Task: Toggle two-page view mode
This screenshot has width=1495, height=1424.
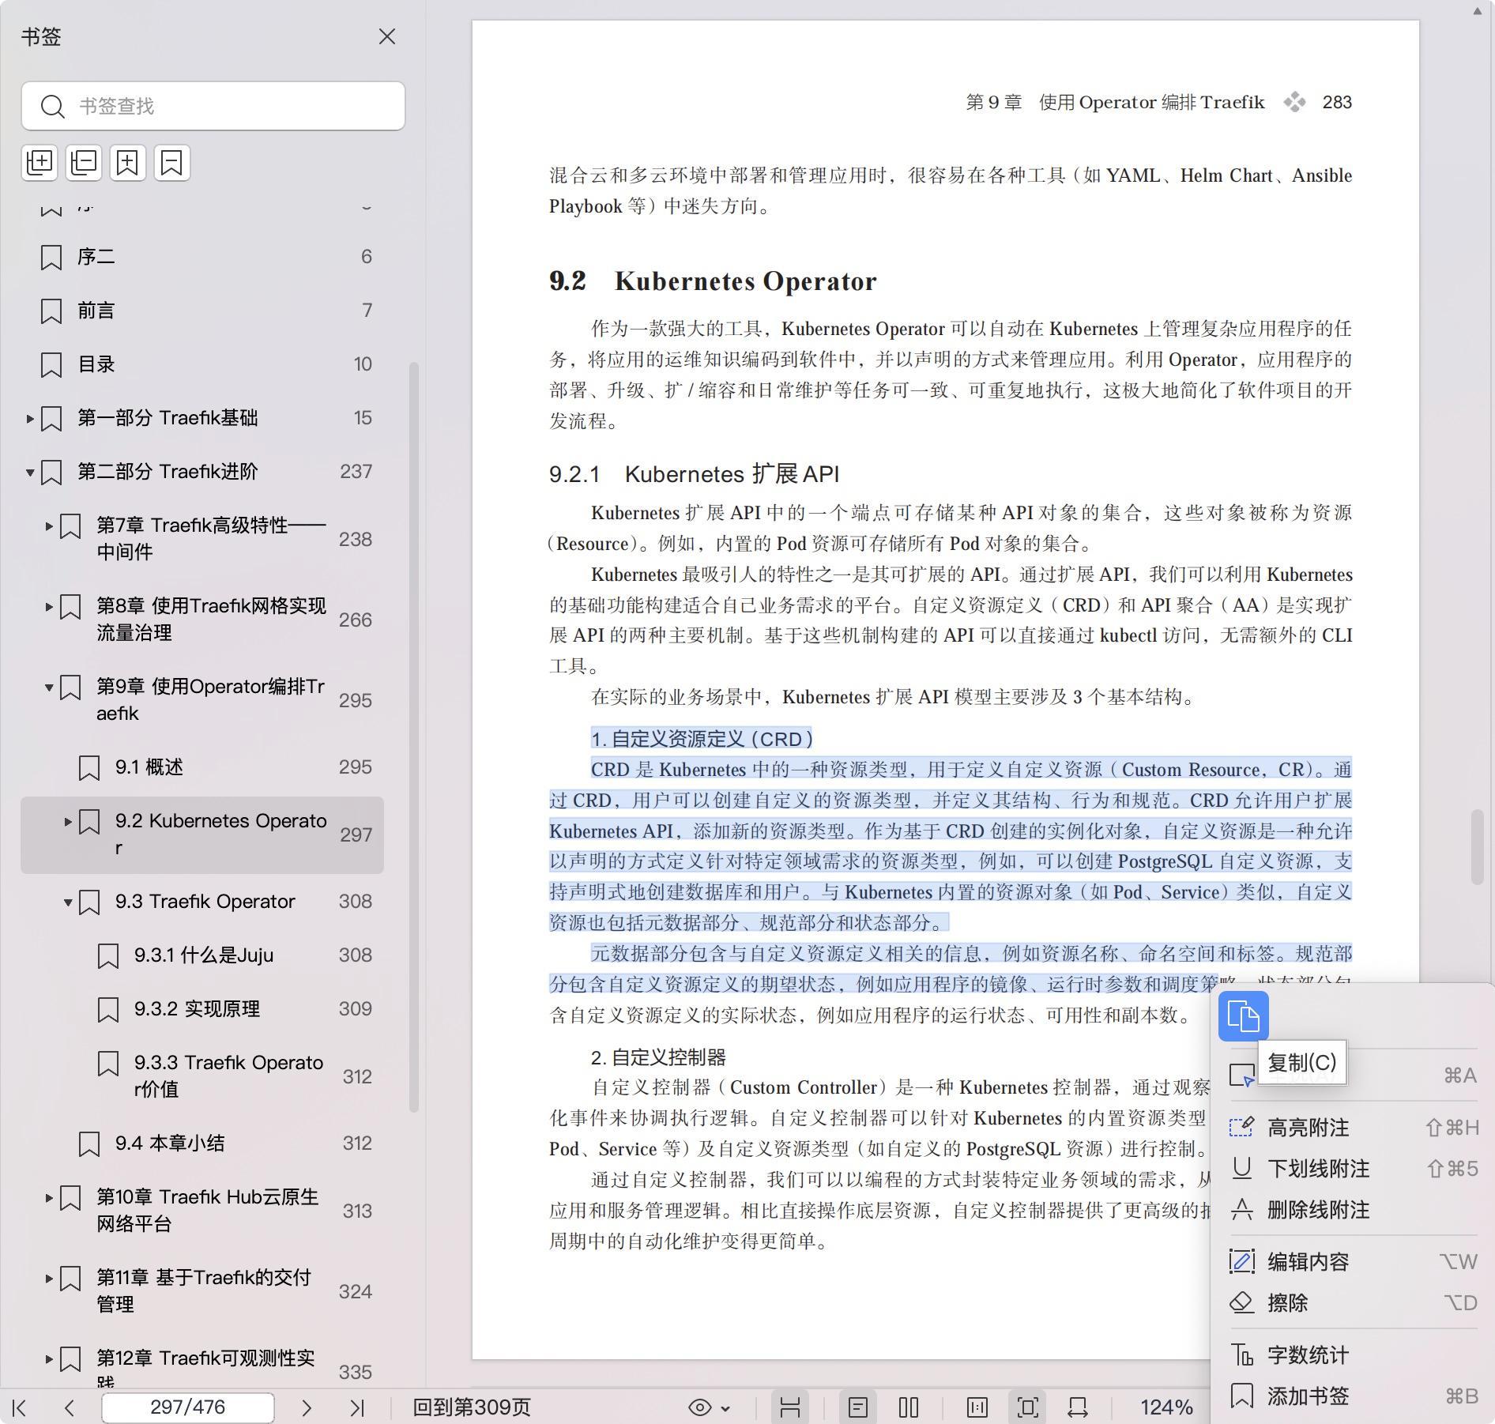Action: tap(909, 1407)
